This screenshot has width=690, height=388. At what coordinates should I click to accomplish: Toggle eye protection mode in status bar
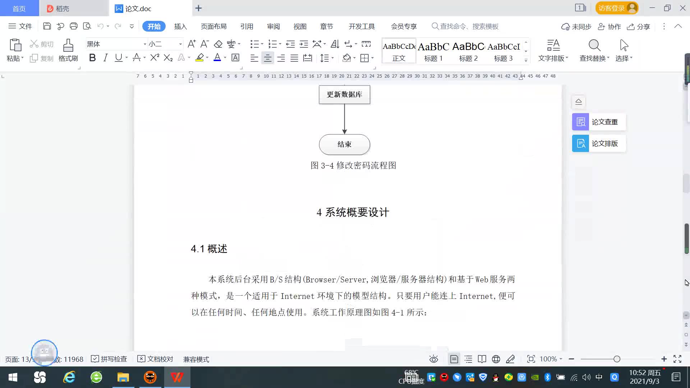(433, 359)
